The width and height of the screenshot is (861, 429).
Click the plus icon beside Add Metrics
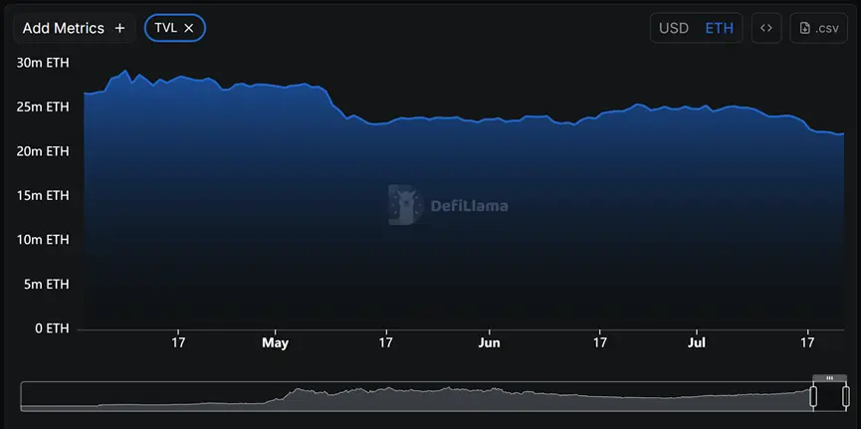(120, 28)
